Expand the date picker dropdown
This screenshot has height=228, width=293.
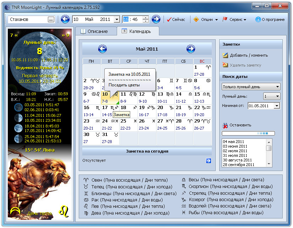pyautogui.click(x=117, y=19)
